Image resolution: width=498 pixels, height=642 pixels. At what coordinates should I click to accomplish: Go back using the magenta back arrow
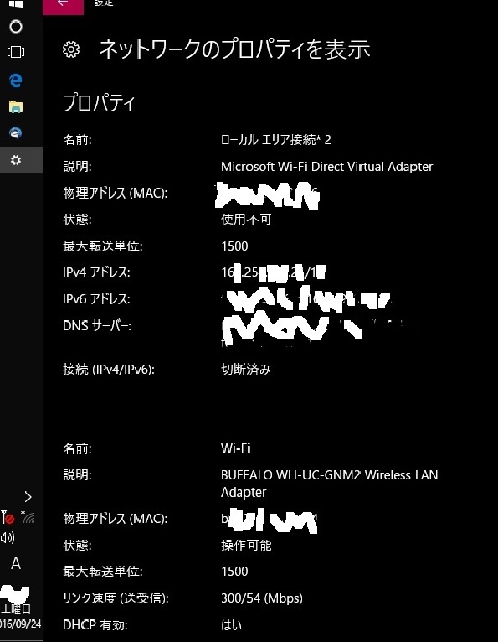[x=63, y=6]
